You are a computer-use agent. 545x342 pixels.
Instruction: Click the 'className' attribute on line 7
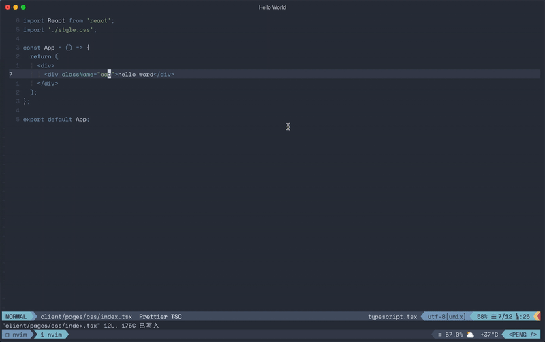pos(78,75)
